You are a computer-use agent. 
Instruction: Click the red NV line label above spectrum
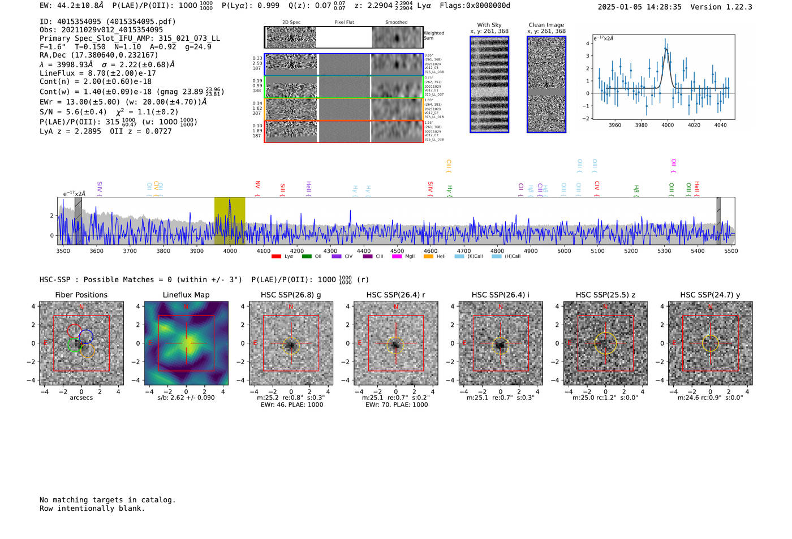pyautogui.click(x=257, y=186)
